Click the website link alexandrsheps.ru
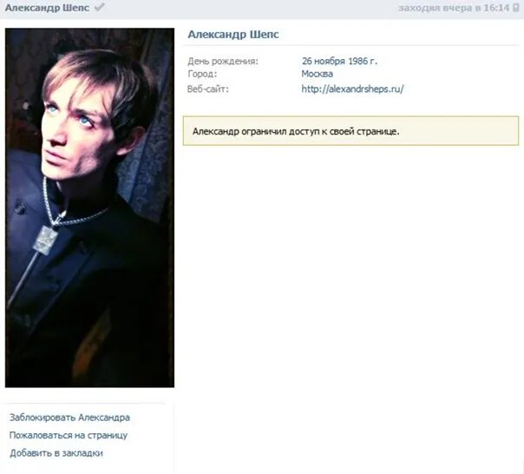Screen dimensions: 524x474 tap(352, 89)
